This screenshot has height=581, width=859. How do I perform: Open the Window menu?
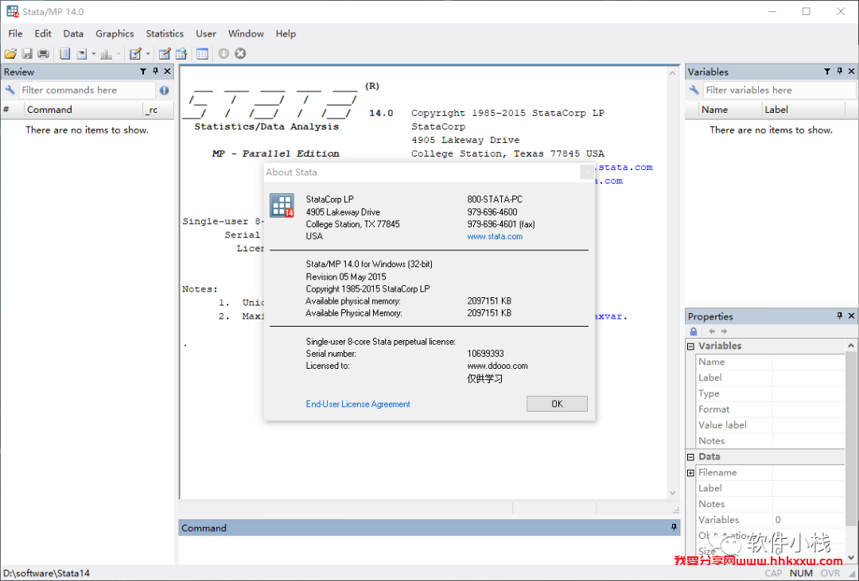click(x=246, y=33)
